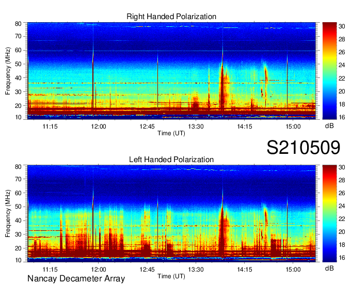Click the 'Nancay Decameter Array' caption
This screenshot has height=285, width=351.
coord(76,279)
